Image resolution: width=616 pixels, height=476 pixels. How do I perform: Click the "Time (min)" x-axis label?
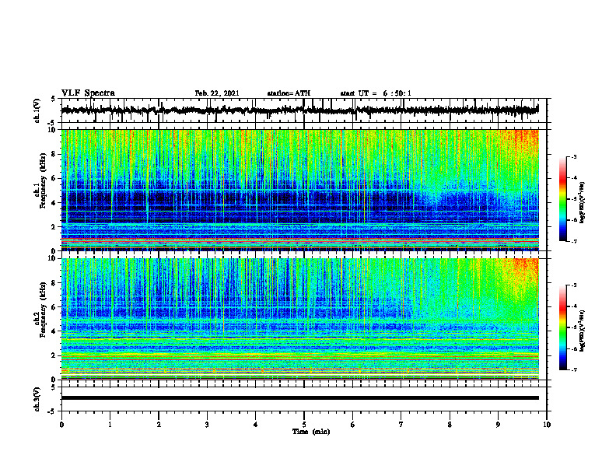(311, 432)
